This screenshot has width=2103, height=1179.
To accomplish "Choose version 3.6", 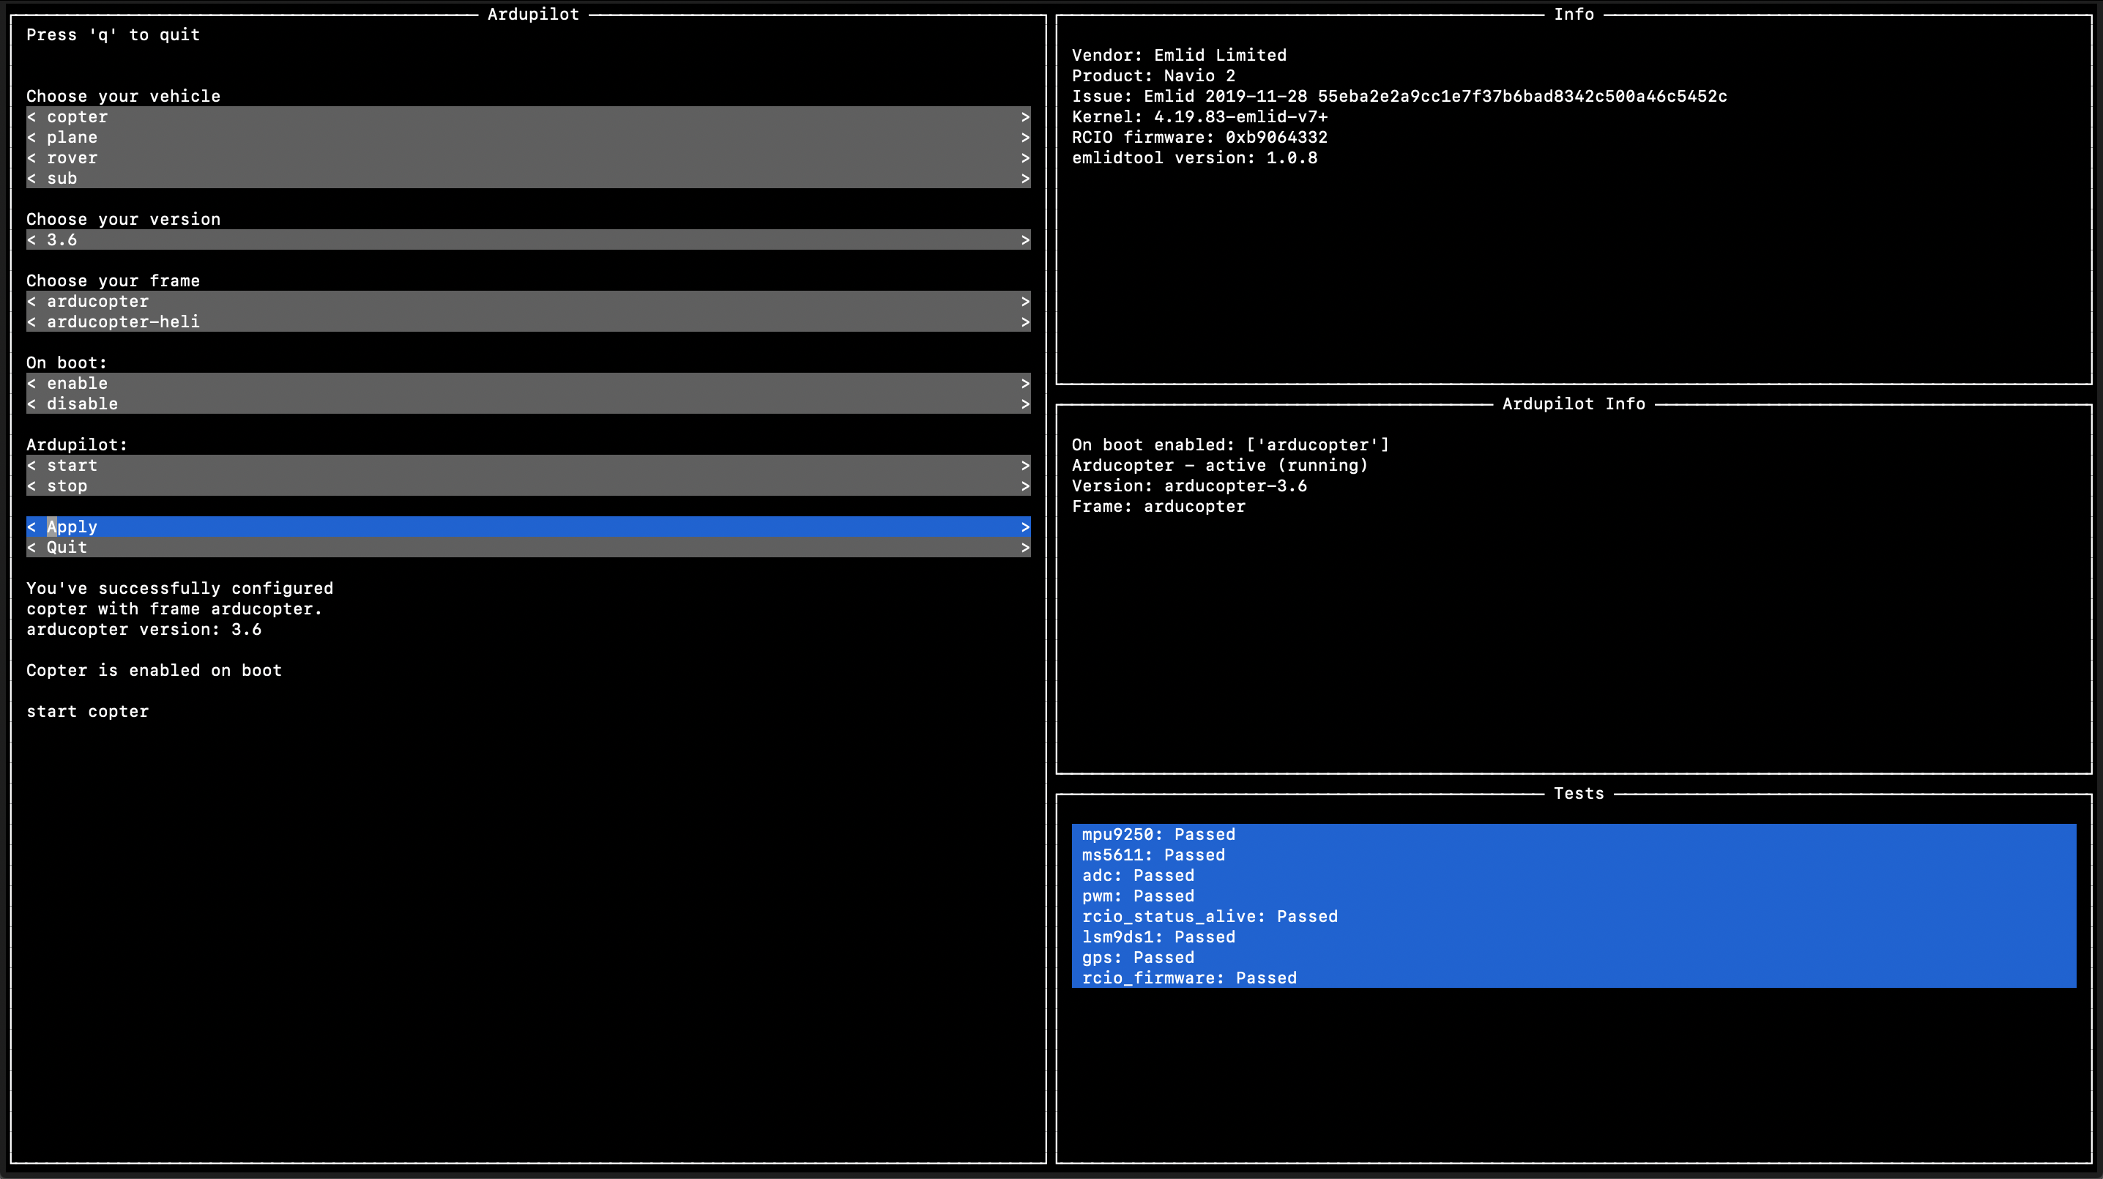I will pyautogui.click(x=528, y=240).
